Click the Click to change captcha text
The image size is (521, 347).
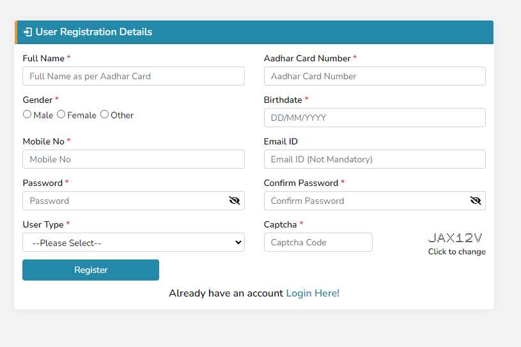pyautogui.click(x=456, y=252)
